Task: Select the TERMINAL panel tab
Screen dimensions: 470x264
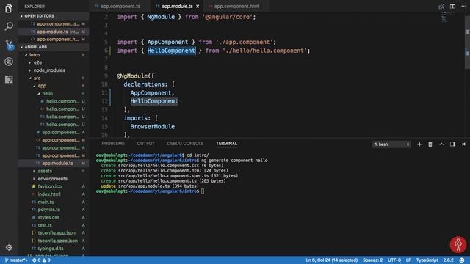Action: (226, 144)
